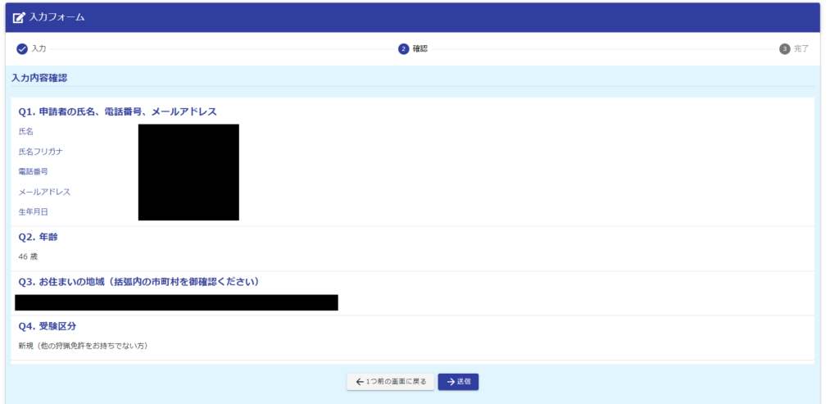Click the 生年月日 field label
This screenshot has width=839, height=404.
point(33,212)
